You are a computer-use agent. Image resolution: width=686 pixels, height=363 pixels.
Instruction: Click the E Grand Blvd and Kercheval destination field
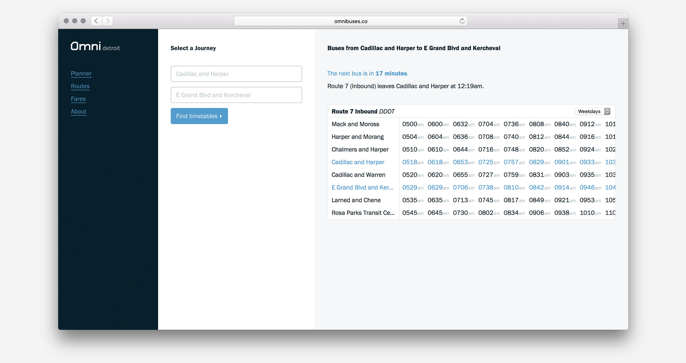(x=236, y=95)
